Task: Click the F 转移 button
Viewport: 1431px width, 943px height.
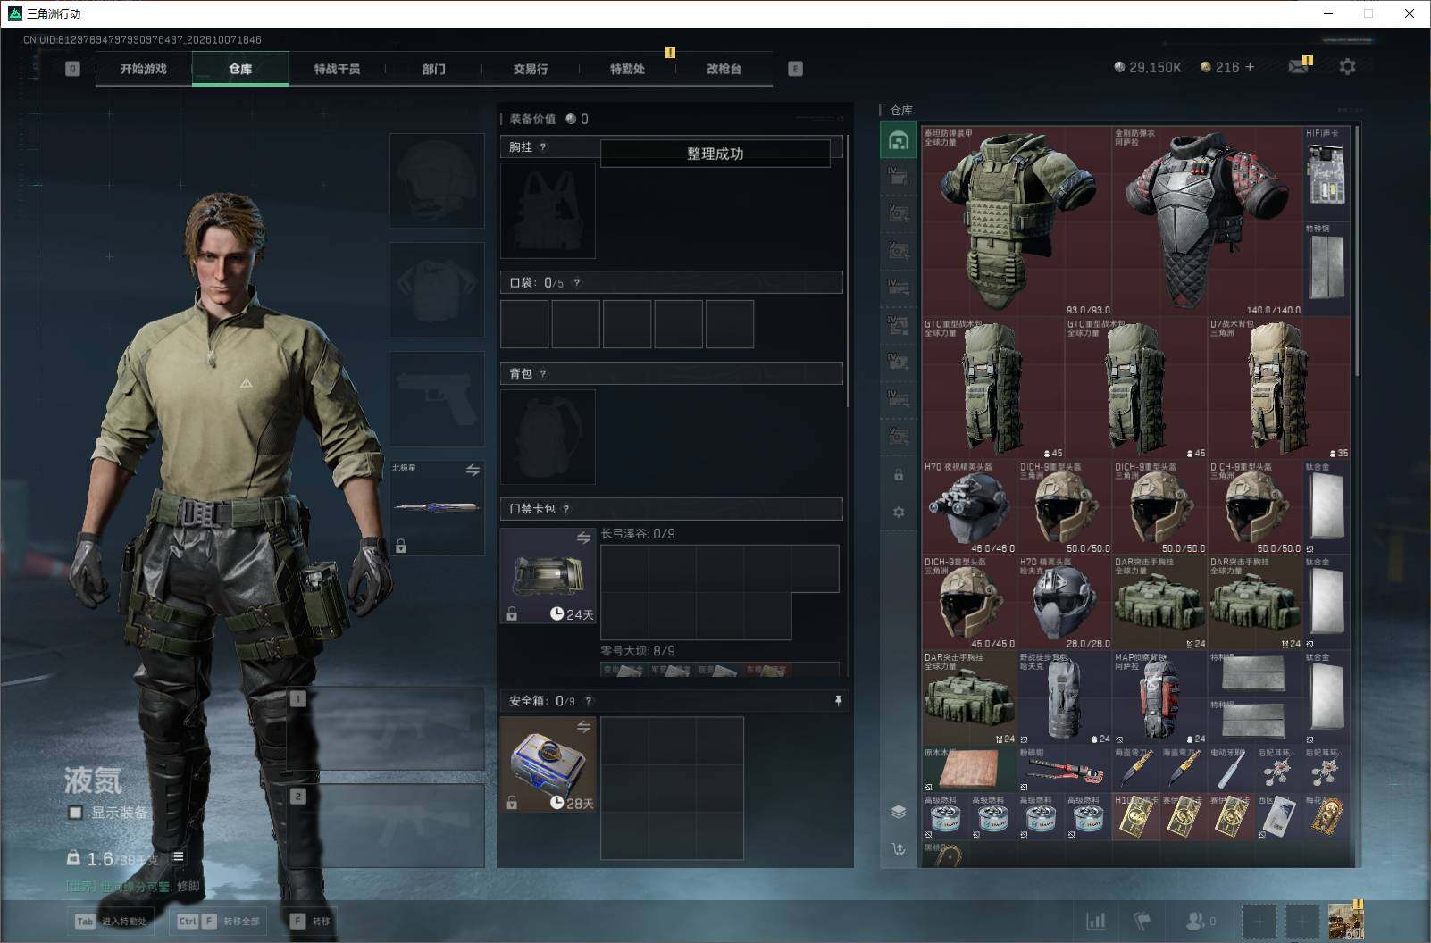Action: tap(310, 921)
